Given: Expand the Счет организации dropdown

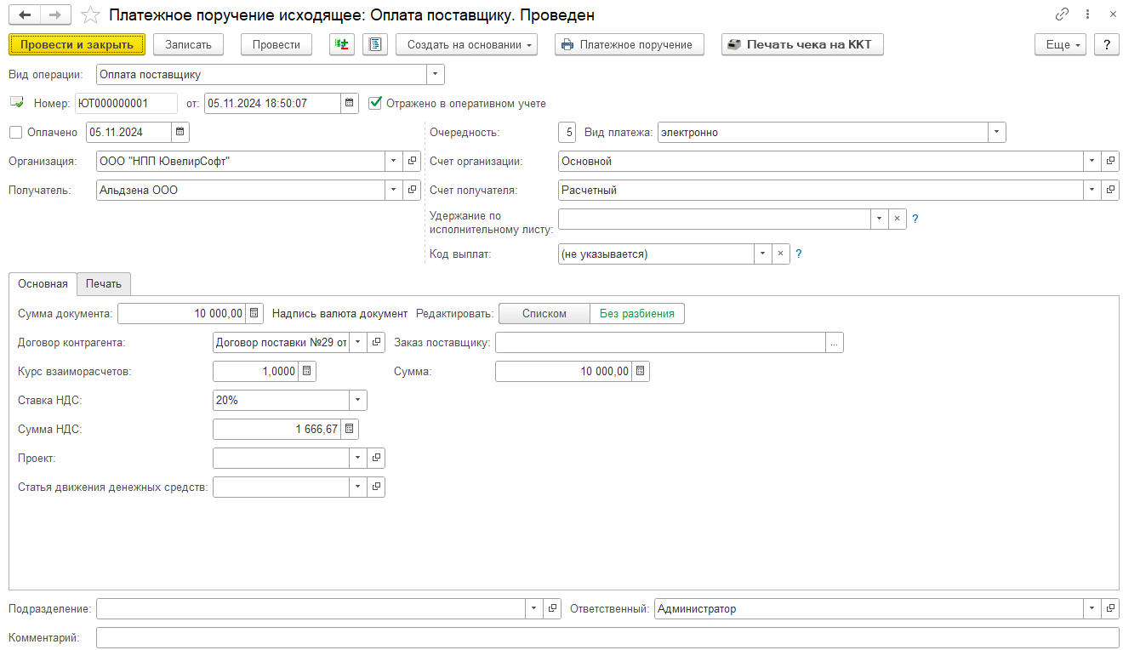Looking at the screenshot, I should tap(1092, 162).
